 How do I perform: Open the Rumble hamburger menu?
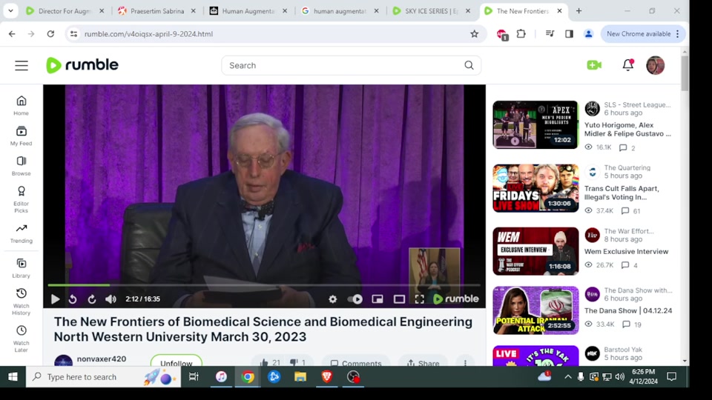(x=22, y=65)
